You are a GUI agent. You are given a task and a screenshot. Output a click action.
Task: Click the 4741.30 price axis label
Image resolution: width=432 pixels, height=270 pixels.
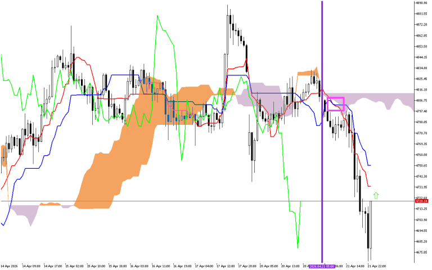pyautogui.click(x=421, y=176)
